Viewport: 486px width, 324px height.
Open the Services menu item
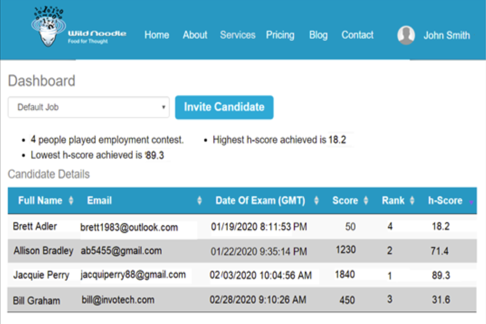(x=237, y=35)
